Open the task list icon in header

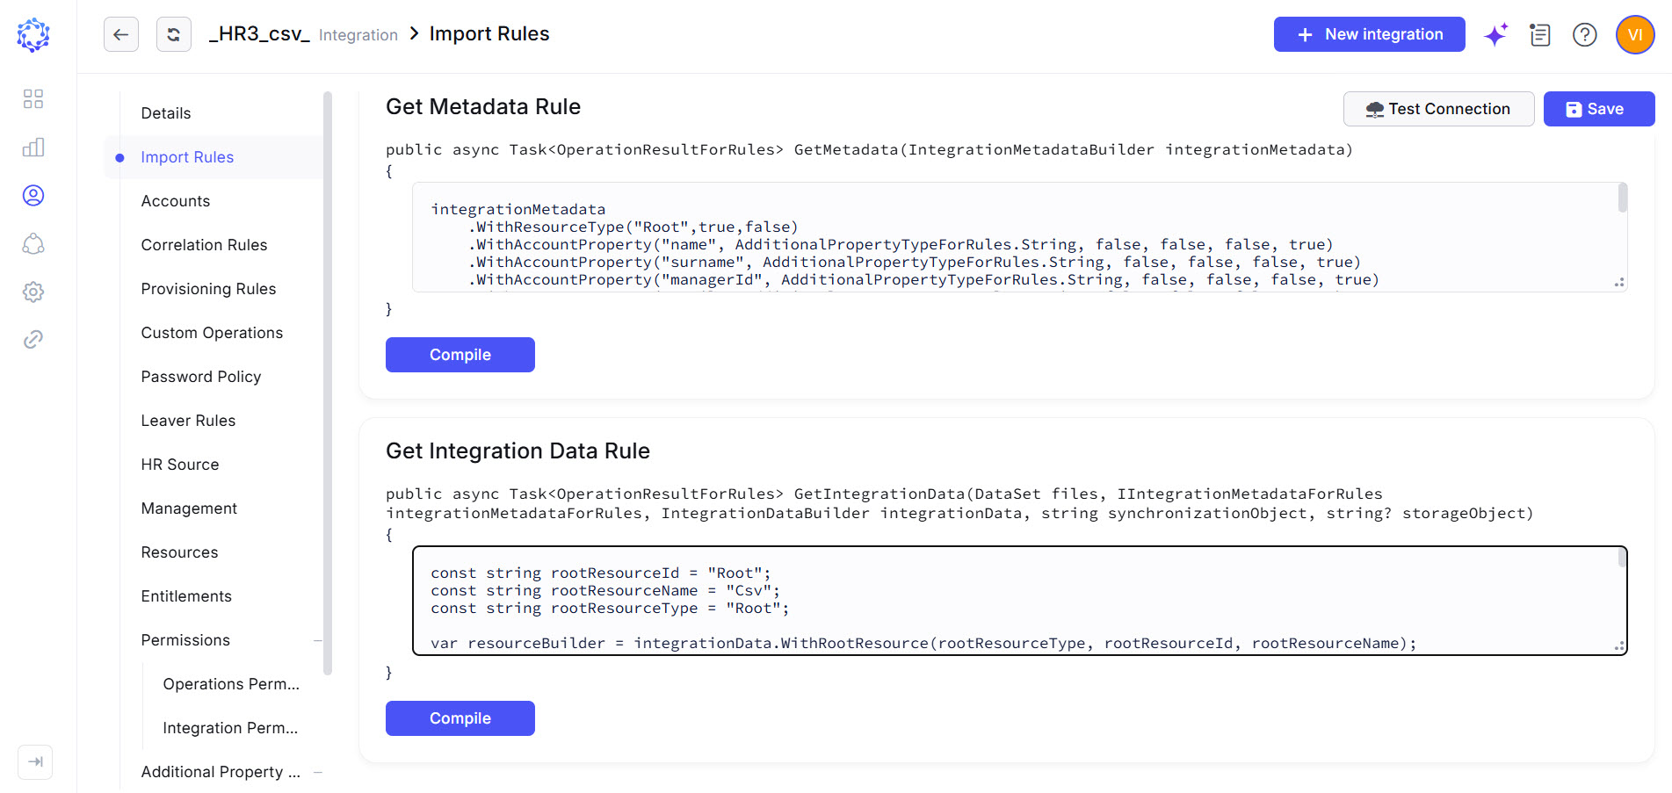1540,35
